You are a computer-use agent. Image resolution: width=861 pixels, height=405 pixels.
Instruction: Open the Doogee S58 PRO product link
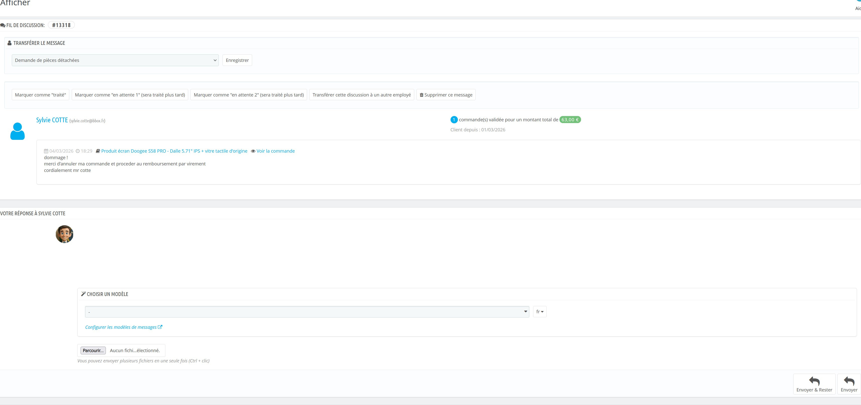click(174, 151)
